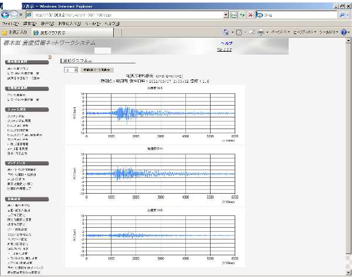Image resolution: width=352 pixels, height=277 pixels.
Task: Click the N-S acceleration waveform chart
Action: [x=155, y=114]
